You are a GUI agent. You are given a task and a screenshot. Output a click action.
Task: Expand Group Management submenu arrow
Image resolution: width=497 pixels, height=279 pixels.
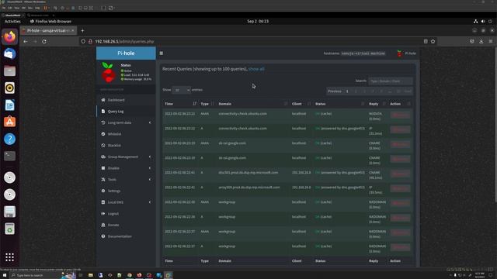pos(150,157)
